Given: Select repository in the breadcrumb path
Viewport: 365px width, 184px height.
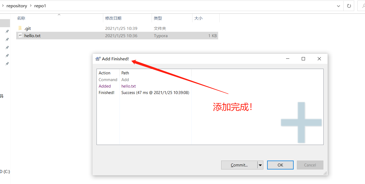Looking at the screenshot, I should [x=17, y=6].
